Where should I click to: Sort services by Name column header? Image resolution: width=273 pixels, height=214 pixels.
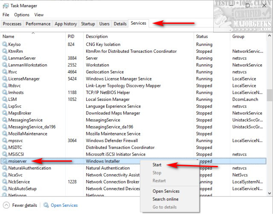click(x=33, y=37)
